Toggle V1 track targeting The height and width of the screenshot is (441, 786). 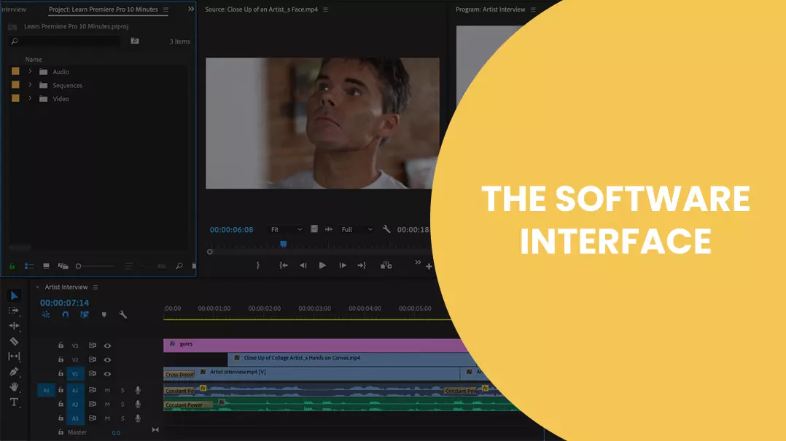[x=75, y=373]
